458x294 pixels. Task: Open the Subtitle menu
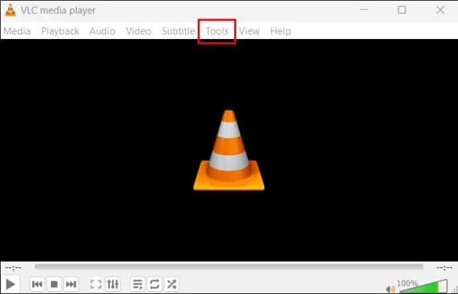click(178, 31)
